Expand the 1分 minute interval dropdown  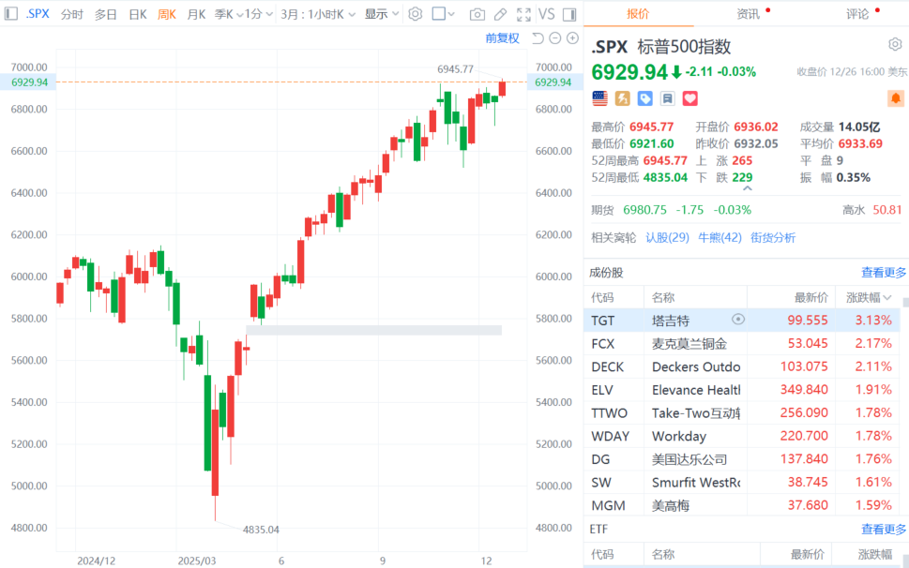coord(258,14)
